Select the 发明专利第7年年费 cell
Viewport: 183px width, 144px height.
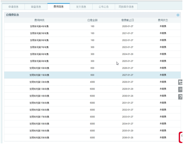pyautogui.click(x=39, y=47)
